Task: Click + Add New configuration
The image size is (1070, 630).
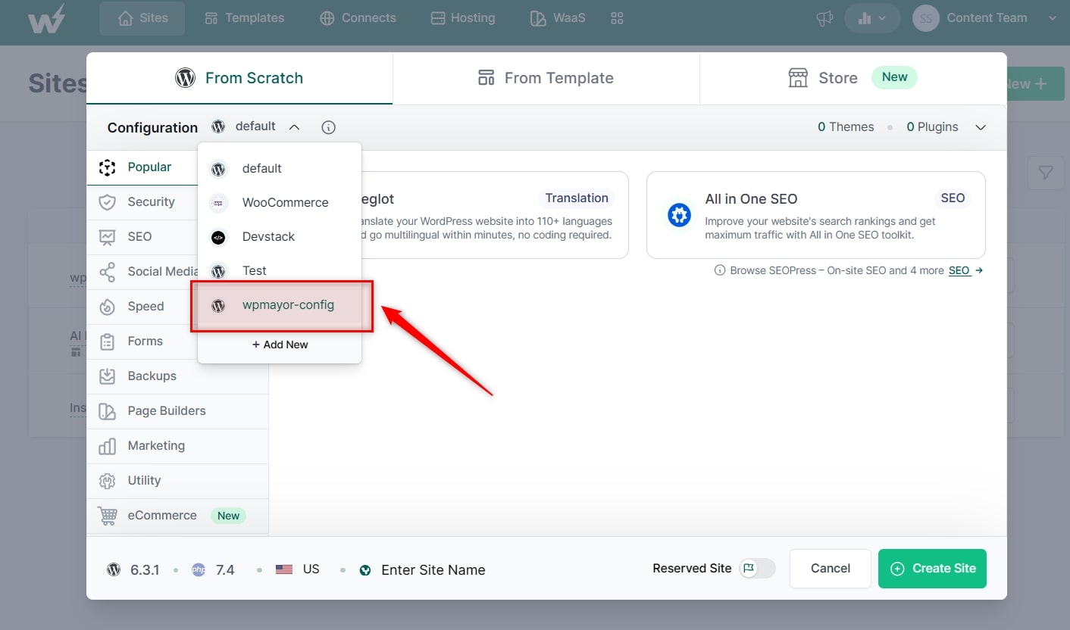Action: [x=280, y=345]
